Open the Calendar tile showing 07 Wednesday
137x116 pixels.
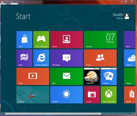(100, 40)
